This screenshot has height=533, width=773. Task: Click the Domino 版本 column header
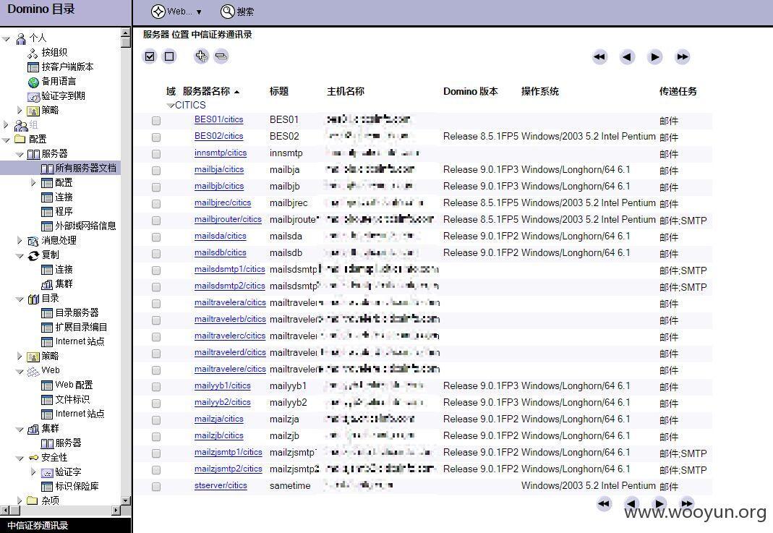click(470, 91)
